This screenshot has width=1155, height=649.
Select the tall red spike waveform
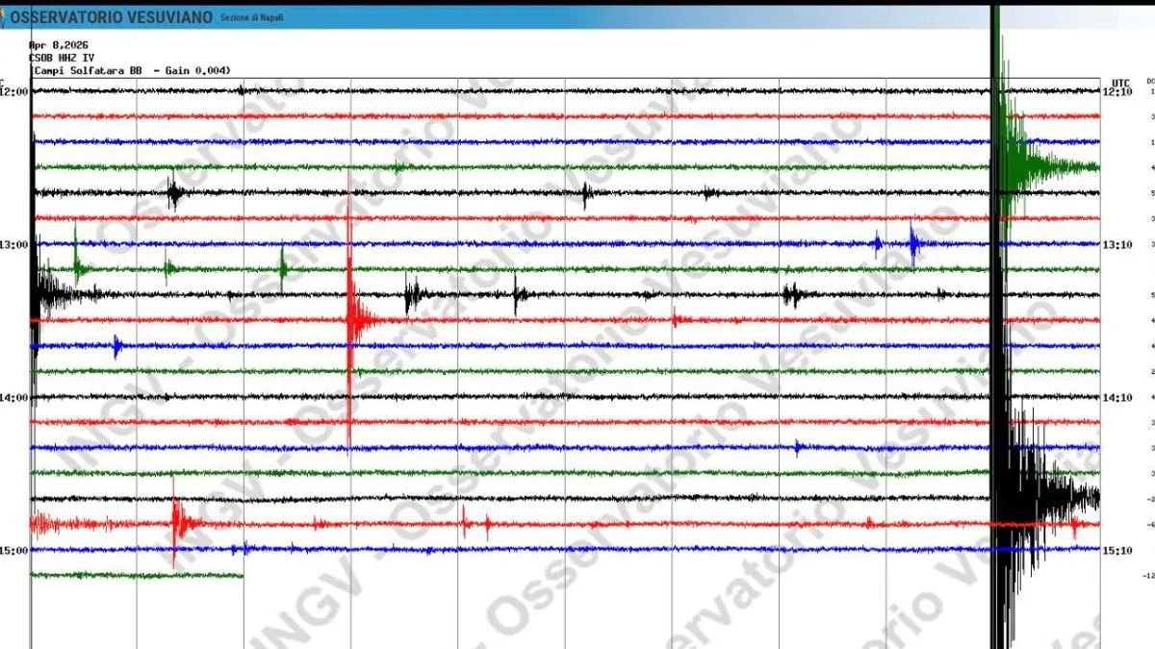(x=351, y=317)
